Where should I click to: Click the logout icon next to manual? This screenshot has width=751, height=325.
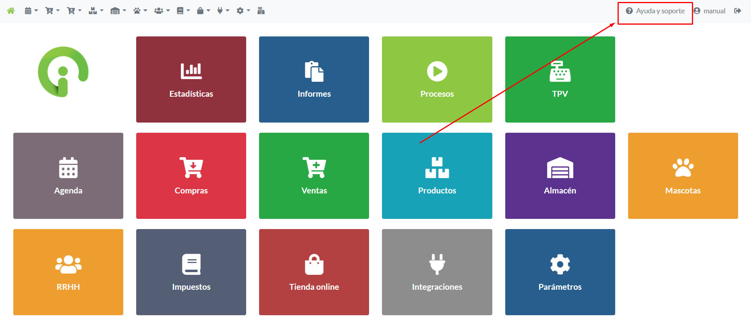tap(737, 11)
